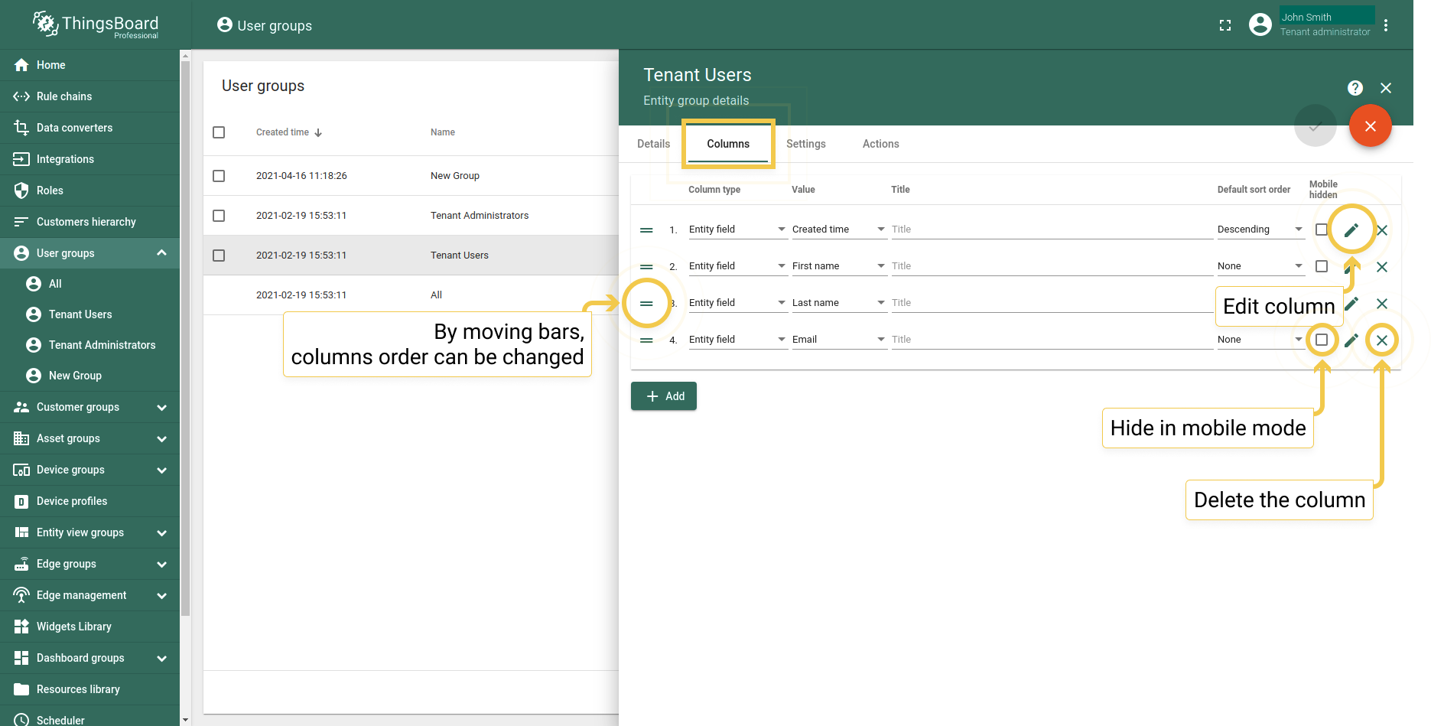Grab the First name row drag handle
Viewport: 1431px width, 726px height.
pyautogui.click(x=646, y=266)
